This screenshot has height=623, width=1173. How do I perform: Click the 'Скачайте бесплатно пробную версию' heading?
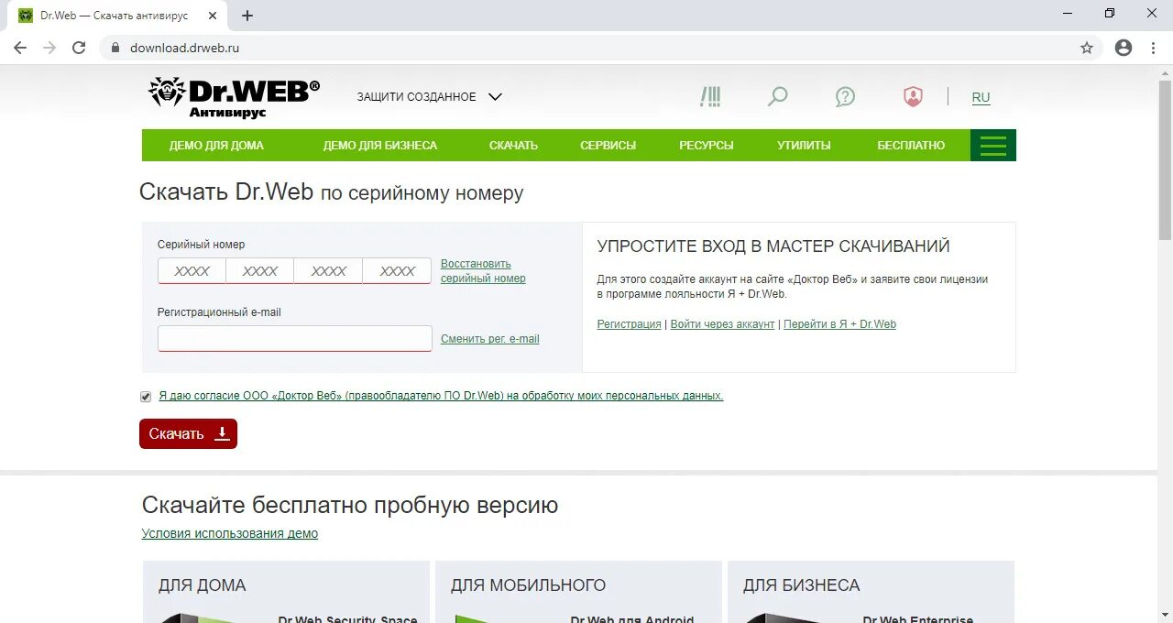pos(350,505)
